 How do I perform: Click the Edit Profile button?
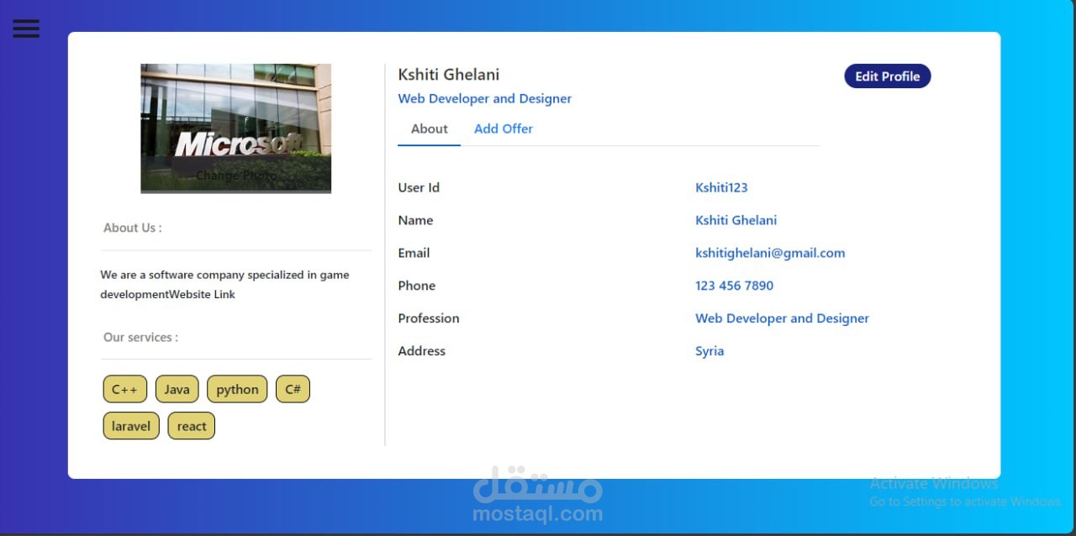(888, 76)
